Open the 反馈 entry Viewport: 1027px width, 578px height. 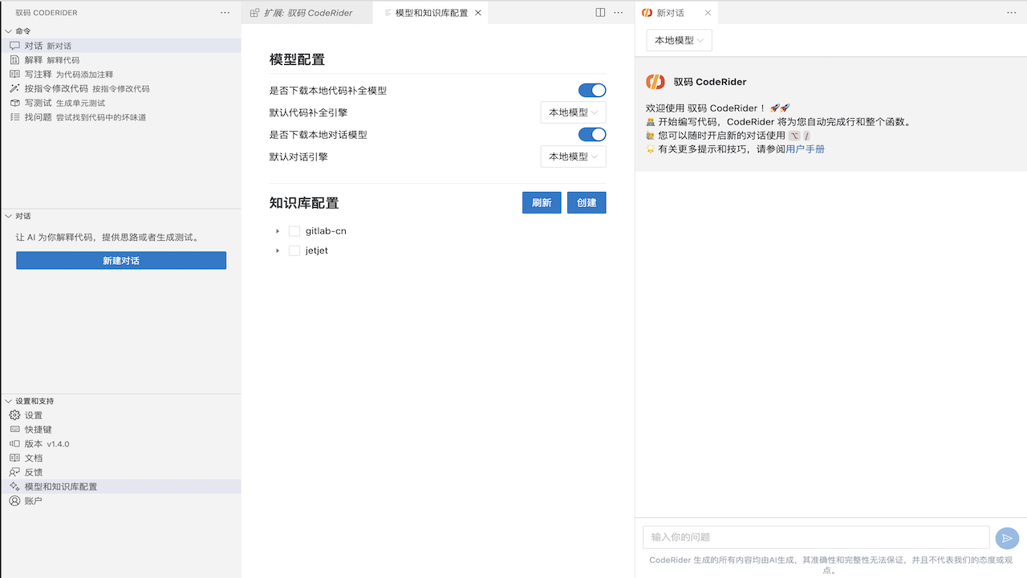[120, 472]
